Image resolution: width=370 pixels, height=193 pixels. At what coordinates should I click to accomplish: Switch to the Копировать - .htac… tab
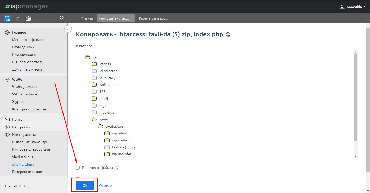pos(114,18)
